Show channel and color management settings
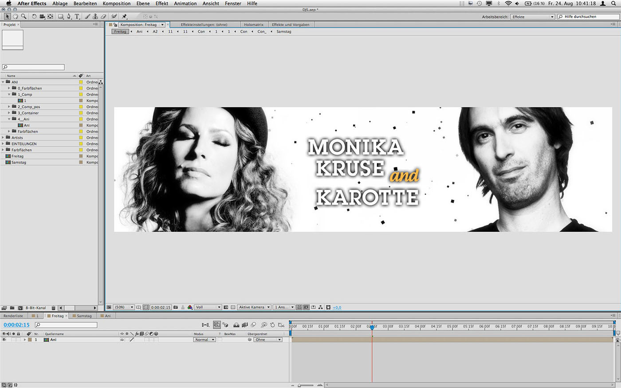The image size is (621, 388). coord(190,307)
